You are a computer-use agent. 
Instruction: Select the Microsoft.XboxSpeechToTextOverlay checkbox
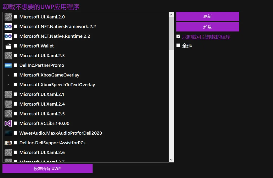[x=15, y=85]
